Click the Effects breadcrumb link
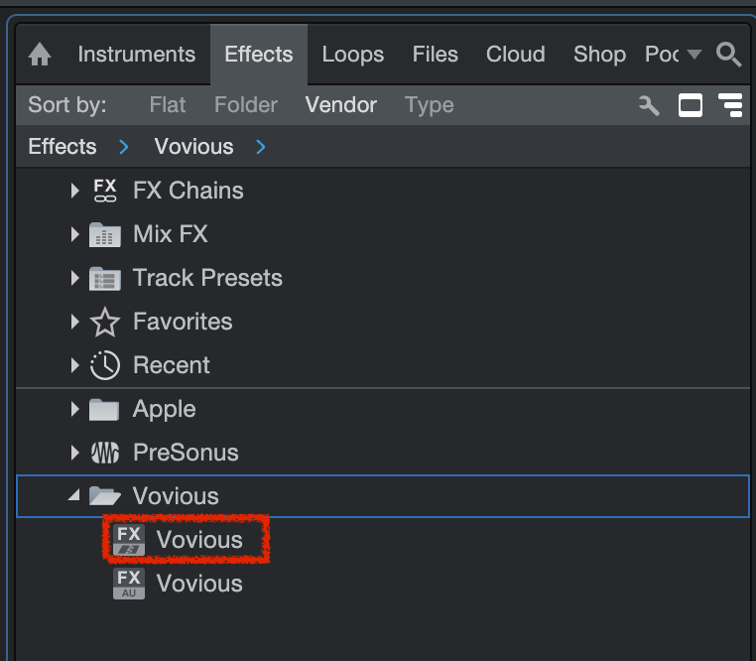Image resolution: width=756 pixels, height=661 pixels. (x=63, y=147)
